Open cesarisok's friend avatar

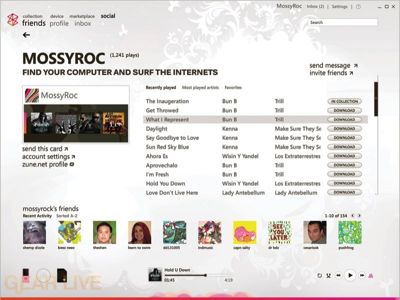315,232
